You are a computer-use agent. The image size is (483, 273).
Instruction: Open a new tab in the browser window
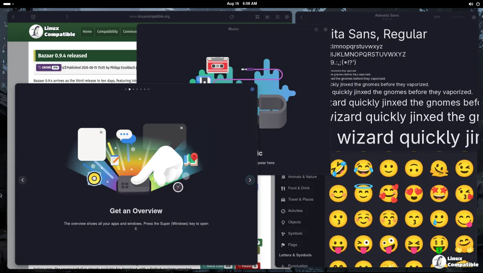(x=33, y=17)
